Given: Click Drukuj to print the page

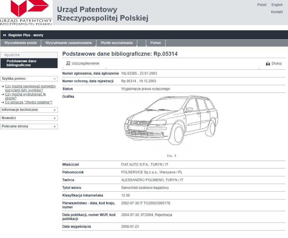Looking at the screenshot, I should [277, 63].
